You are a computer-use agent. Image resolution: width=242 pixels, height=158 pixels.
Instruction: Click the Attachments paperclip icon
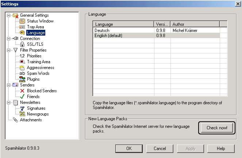(x=15, y=120)
